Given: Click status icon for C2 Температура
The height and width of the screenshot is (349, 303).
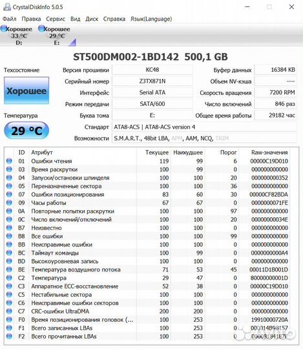Looking at the screenshot, I should [9, 278].
